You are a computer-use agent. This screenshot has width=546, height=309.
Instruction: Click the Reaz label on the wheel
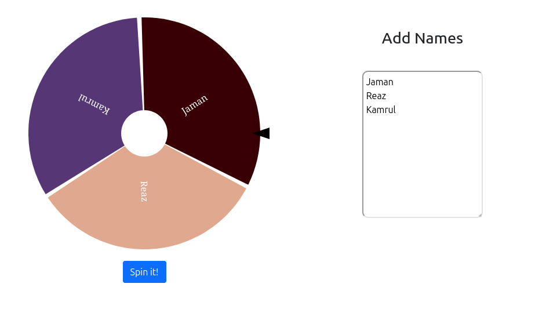(x=144, y=191)
